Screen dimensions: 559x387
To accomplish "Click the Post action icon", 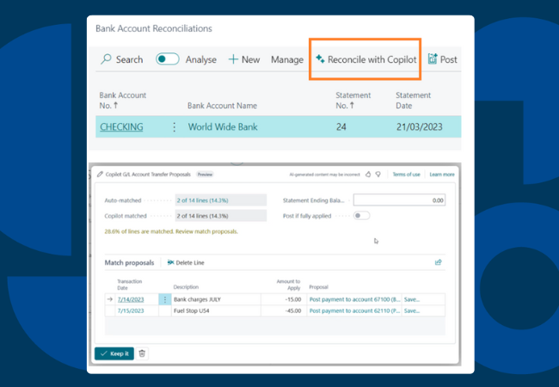I will coord(433,59).
